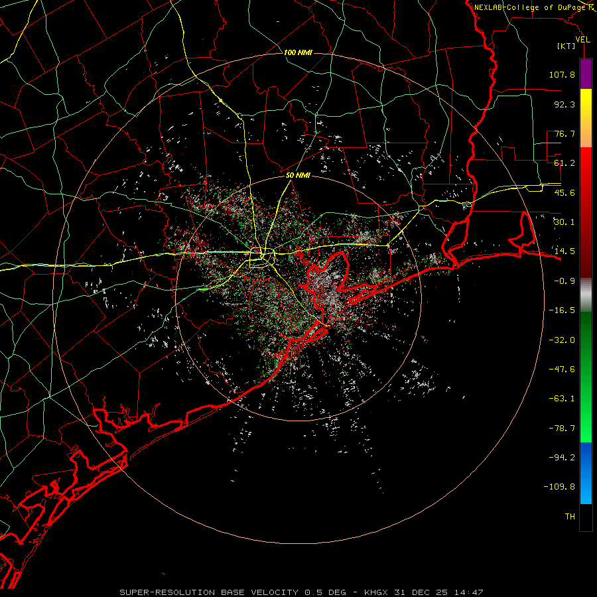Viewport: 597px width, 597px height.
Task: Select the 107.8 legend value
Action: click(x=562, y=74)
